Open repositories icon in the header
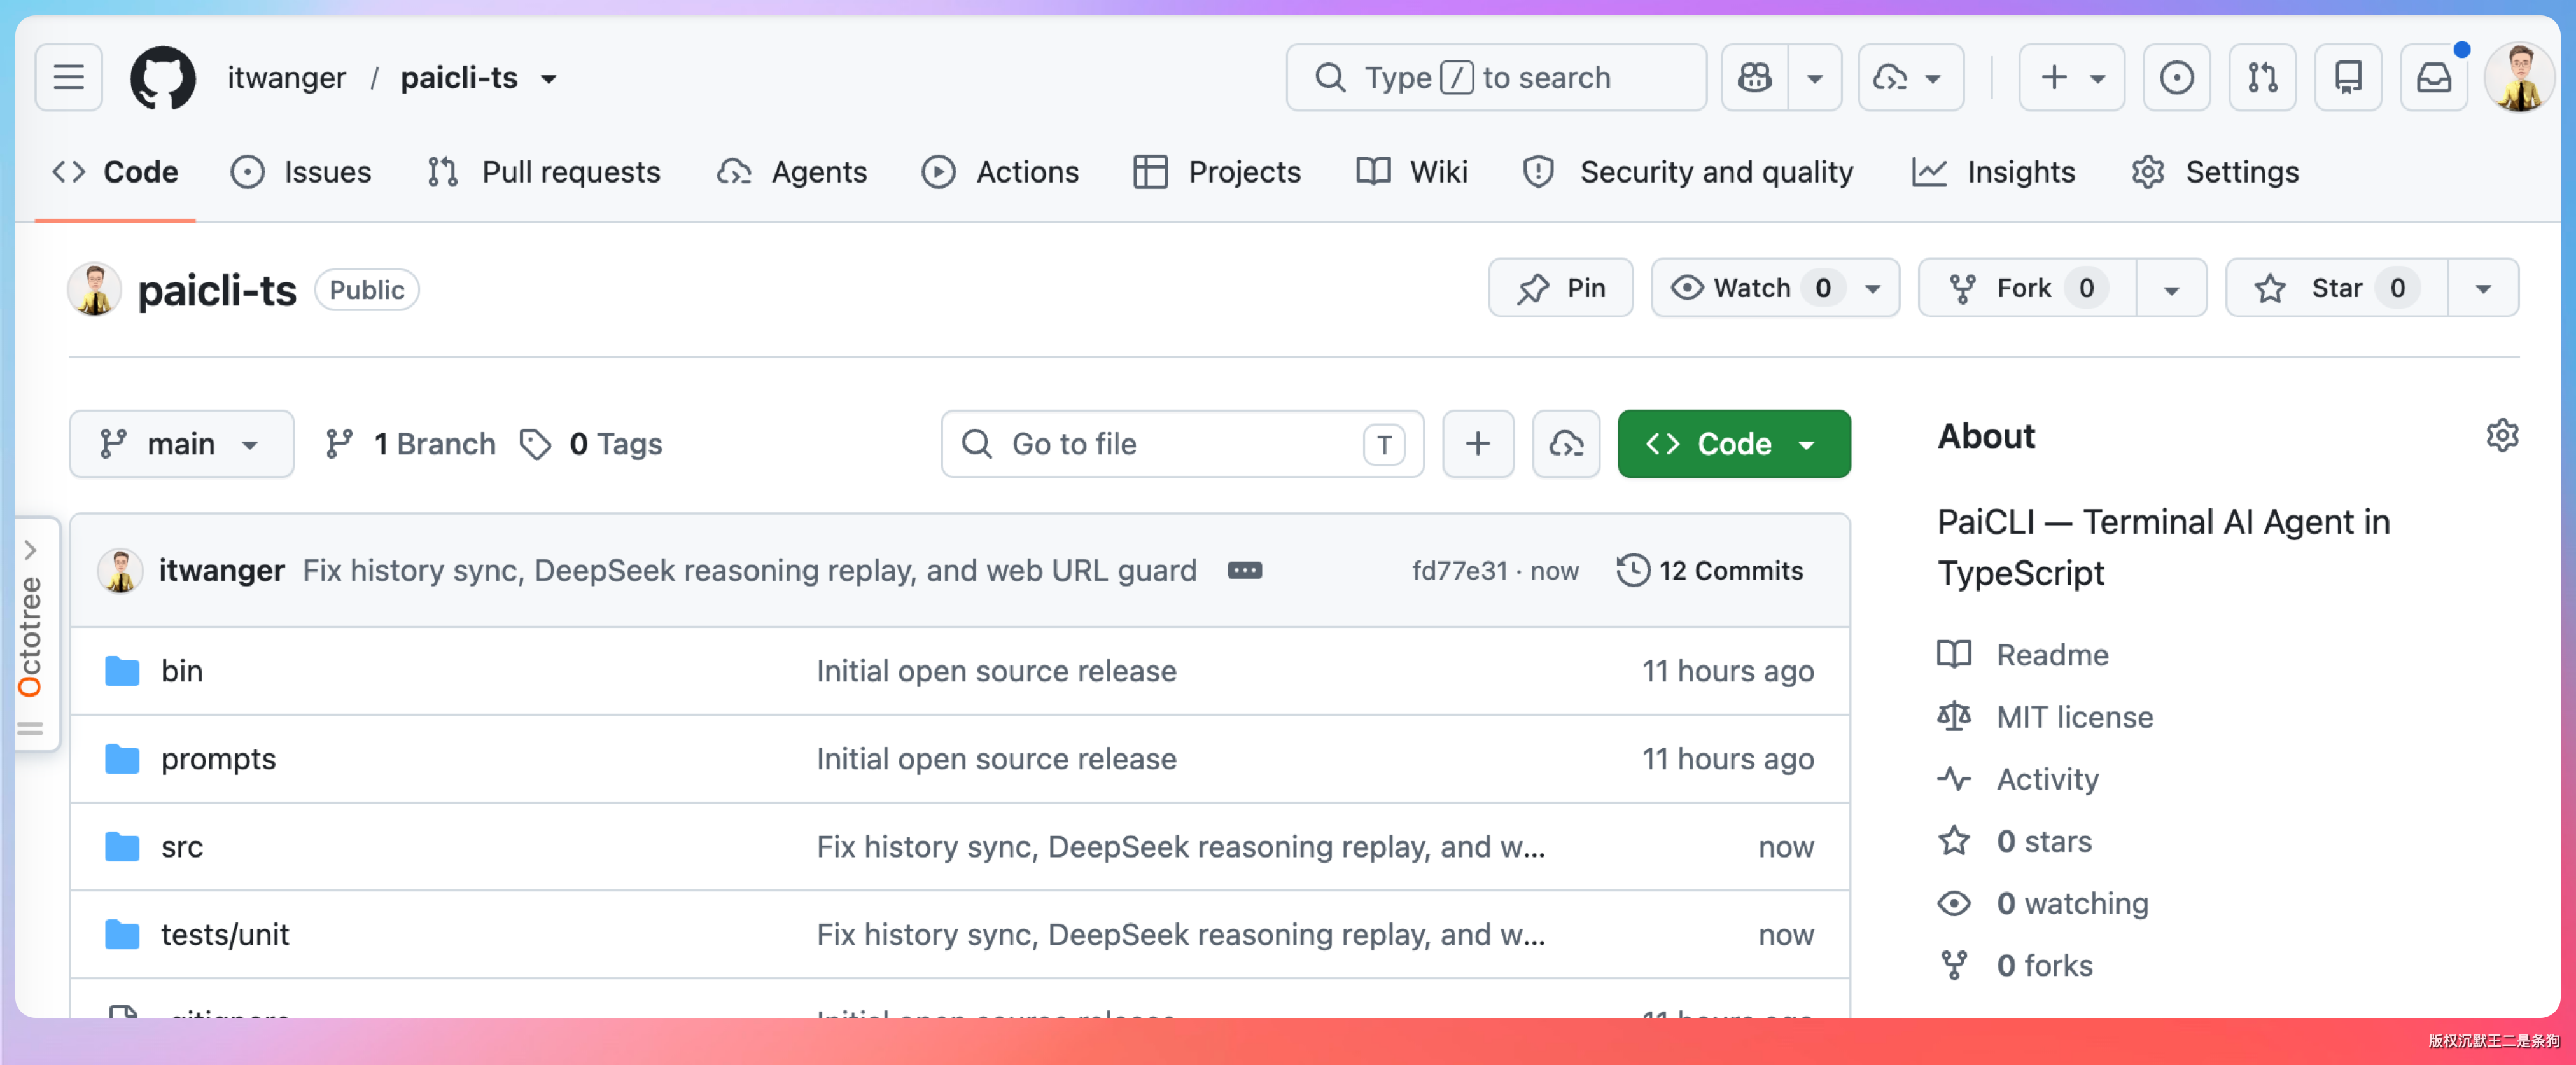 coord(2348,77)
